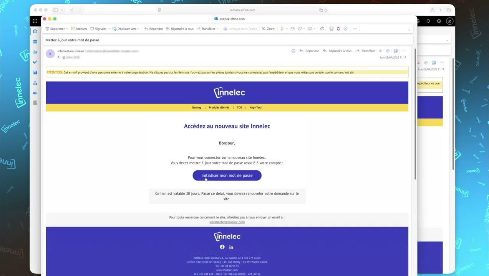Image resolution: width=489 pixels, height=276 pixels.
Task: Open the Microsoft 365 app launcher grid
Action: pyautogui.click(x=35, y=21)
